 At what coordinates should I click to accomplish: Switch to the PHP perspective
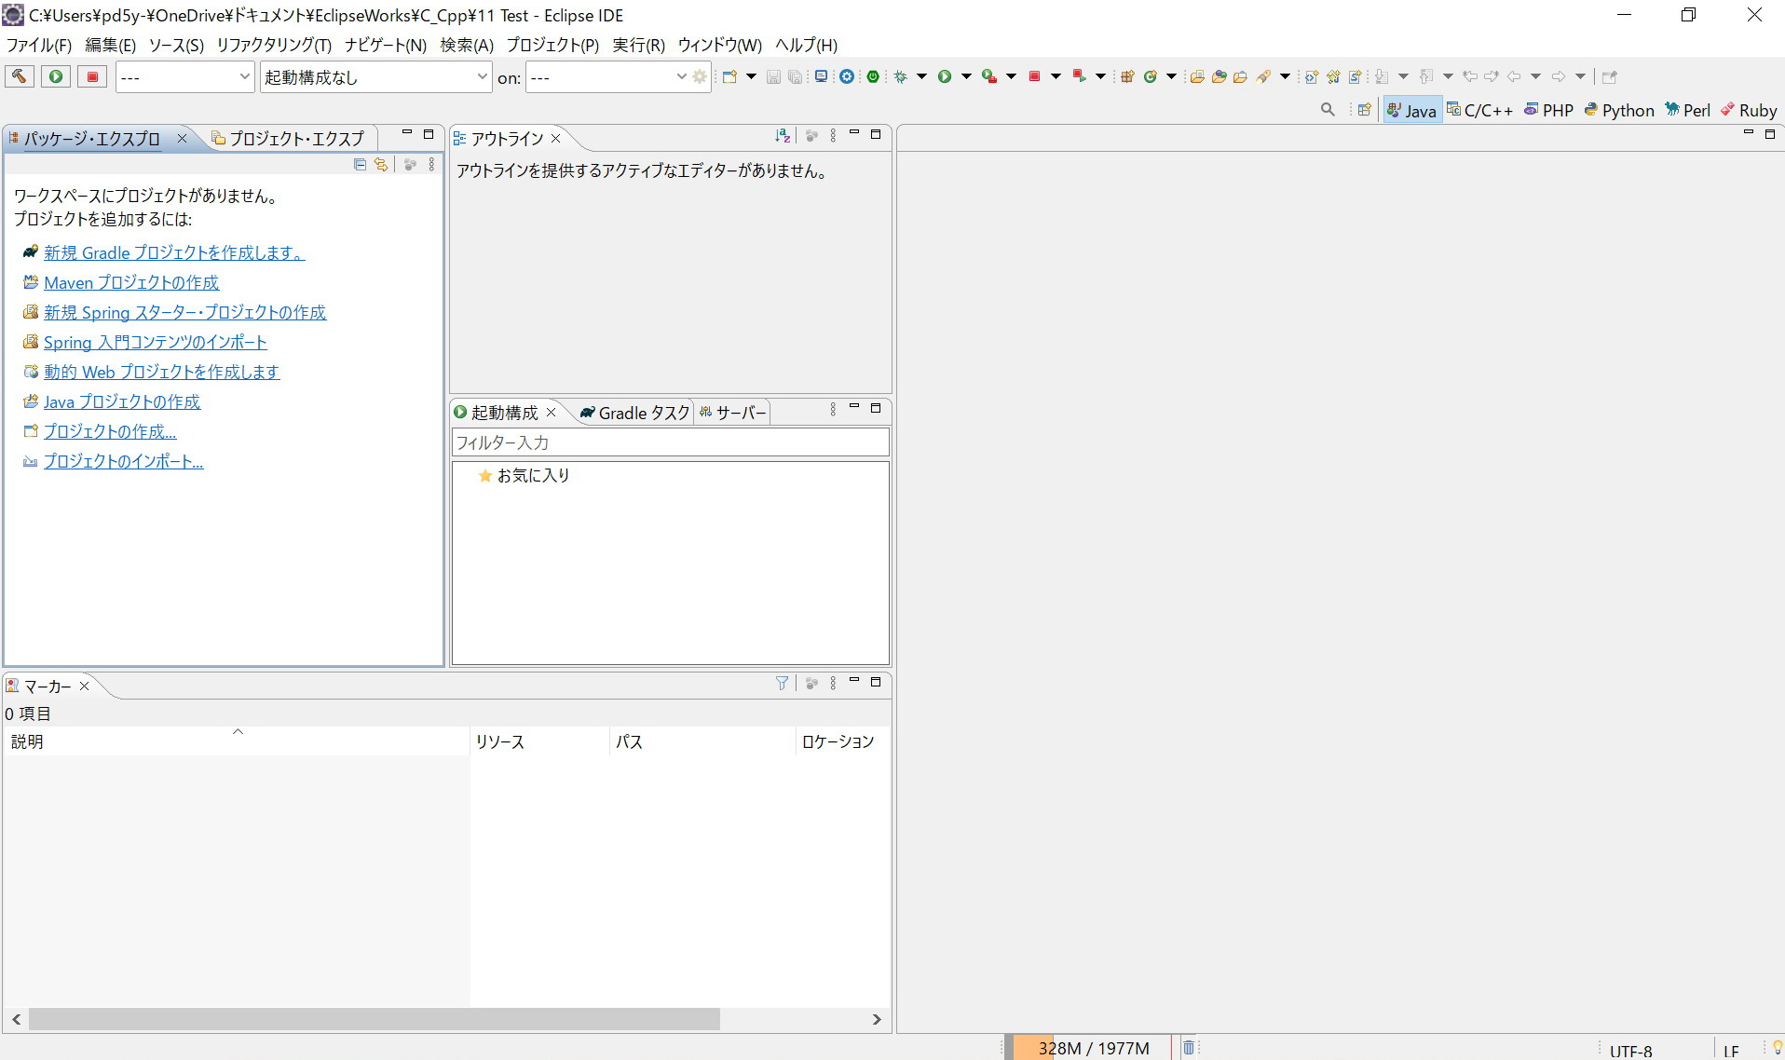tap(1548, 110)
